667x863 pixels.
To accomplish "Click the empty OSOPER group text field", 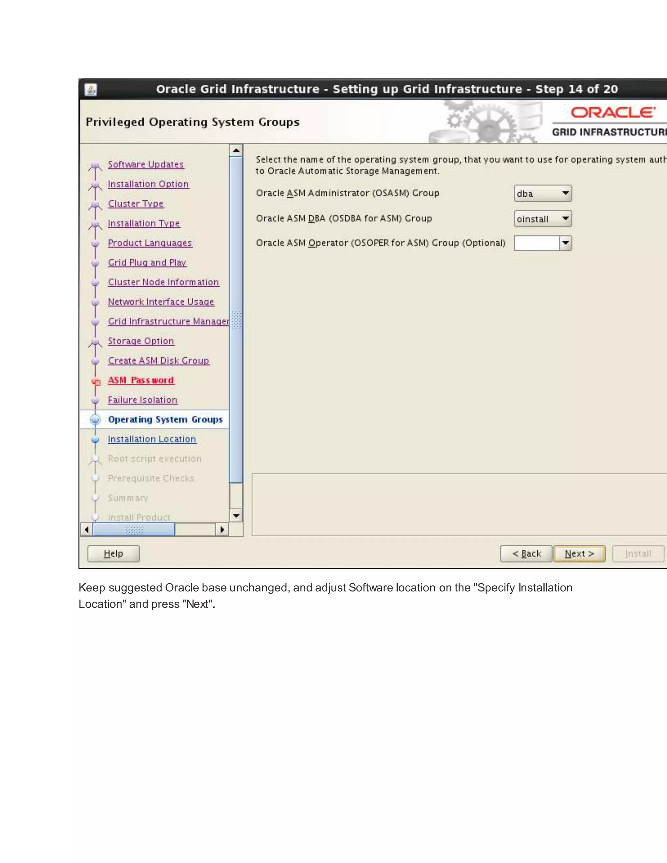I will 537,243.
